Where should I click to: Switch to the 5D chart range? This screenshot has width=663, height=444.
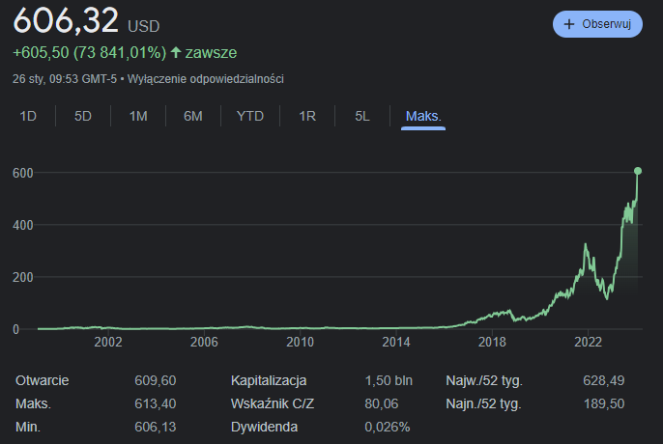(83, 116)
